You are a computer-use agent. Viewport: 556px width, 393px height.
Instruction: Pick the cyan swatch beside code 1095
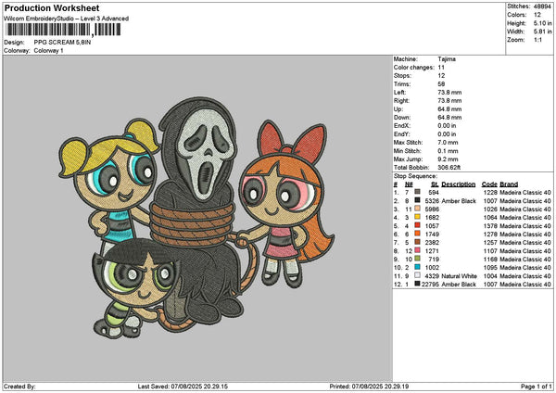click(x=417, y=267)
